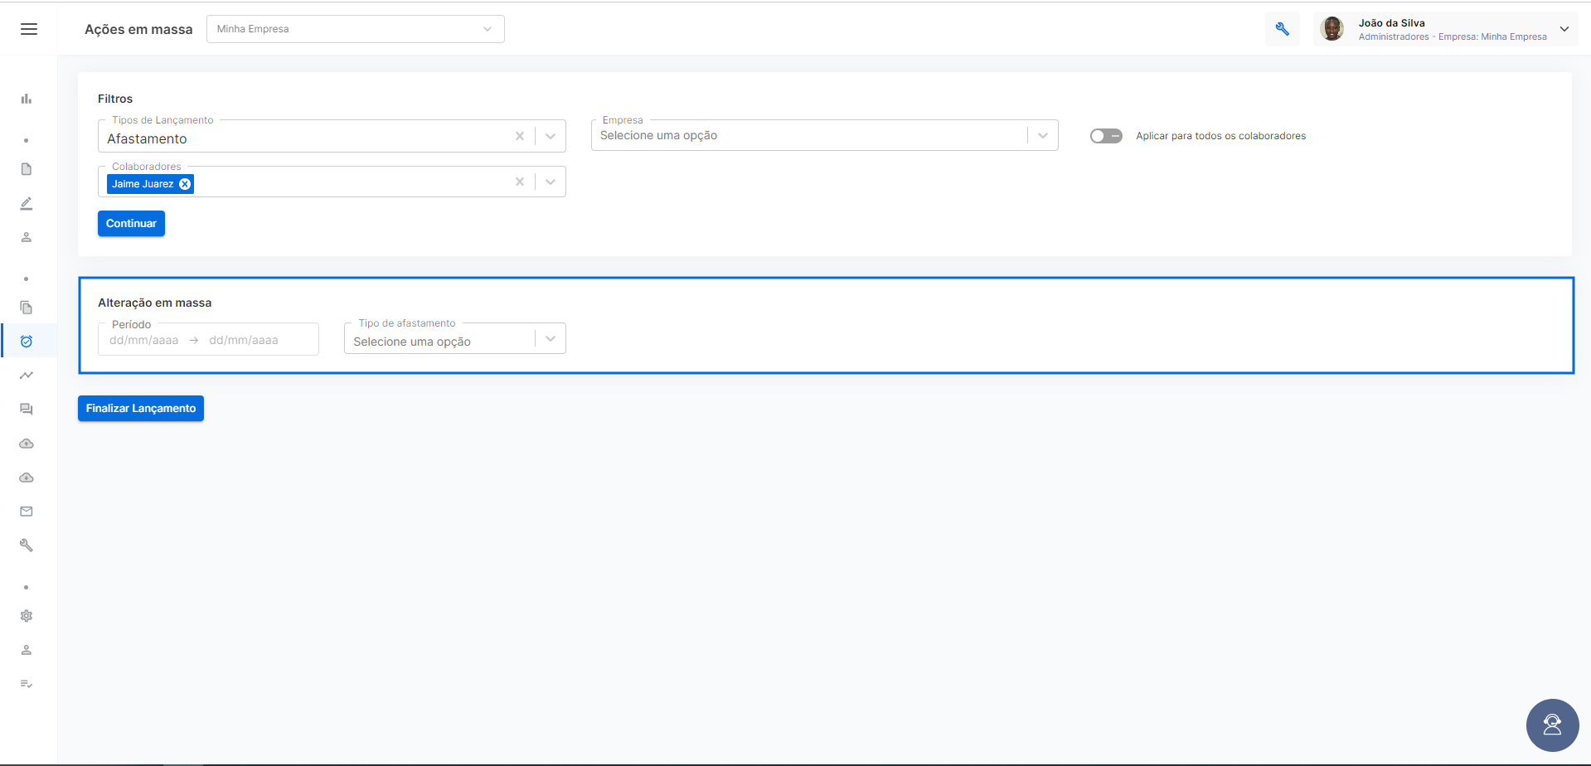Expand the Tipos de Lançamento dropdown
The height and width of the screenshot is (766, 1591).
pos(551,136)
